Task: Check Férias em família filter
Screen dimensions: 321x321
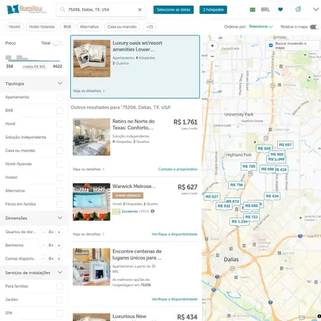Action: pos(60,204)
